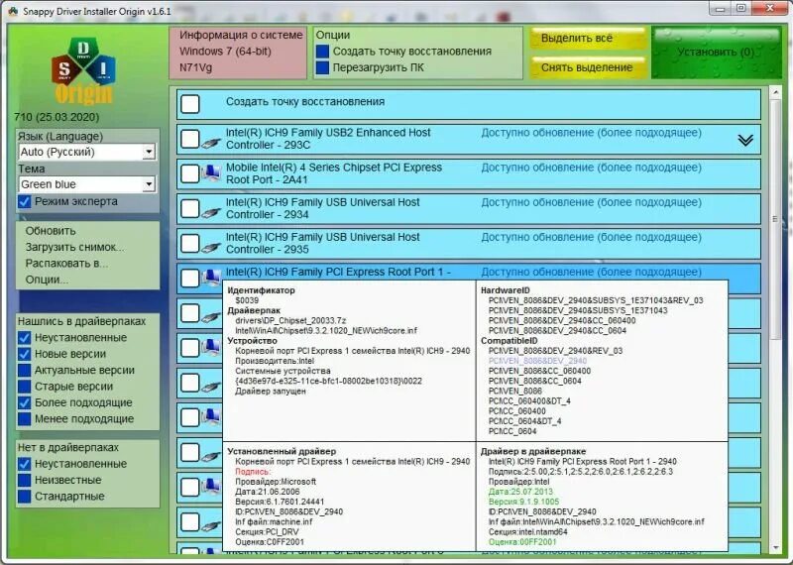
Task: Tick checkbox for USB Universal Host Controller 2935
Action: [x=190, y=243]
